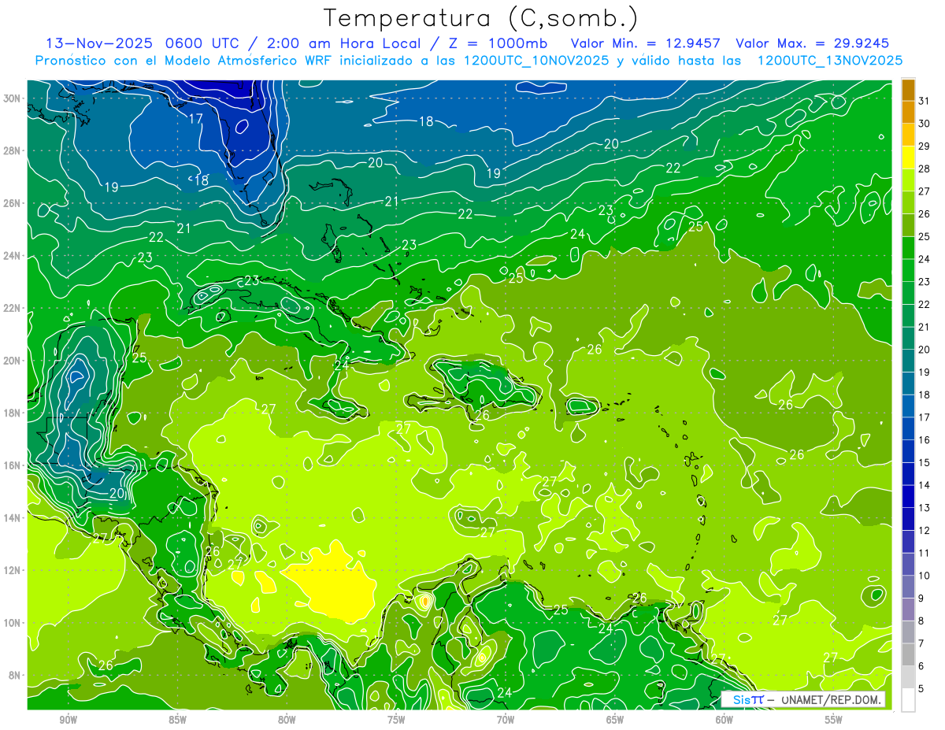Click the 26N latitude axis label
This screenshot has width=945, height=730.
pos(13,203)
